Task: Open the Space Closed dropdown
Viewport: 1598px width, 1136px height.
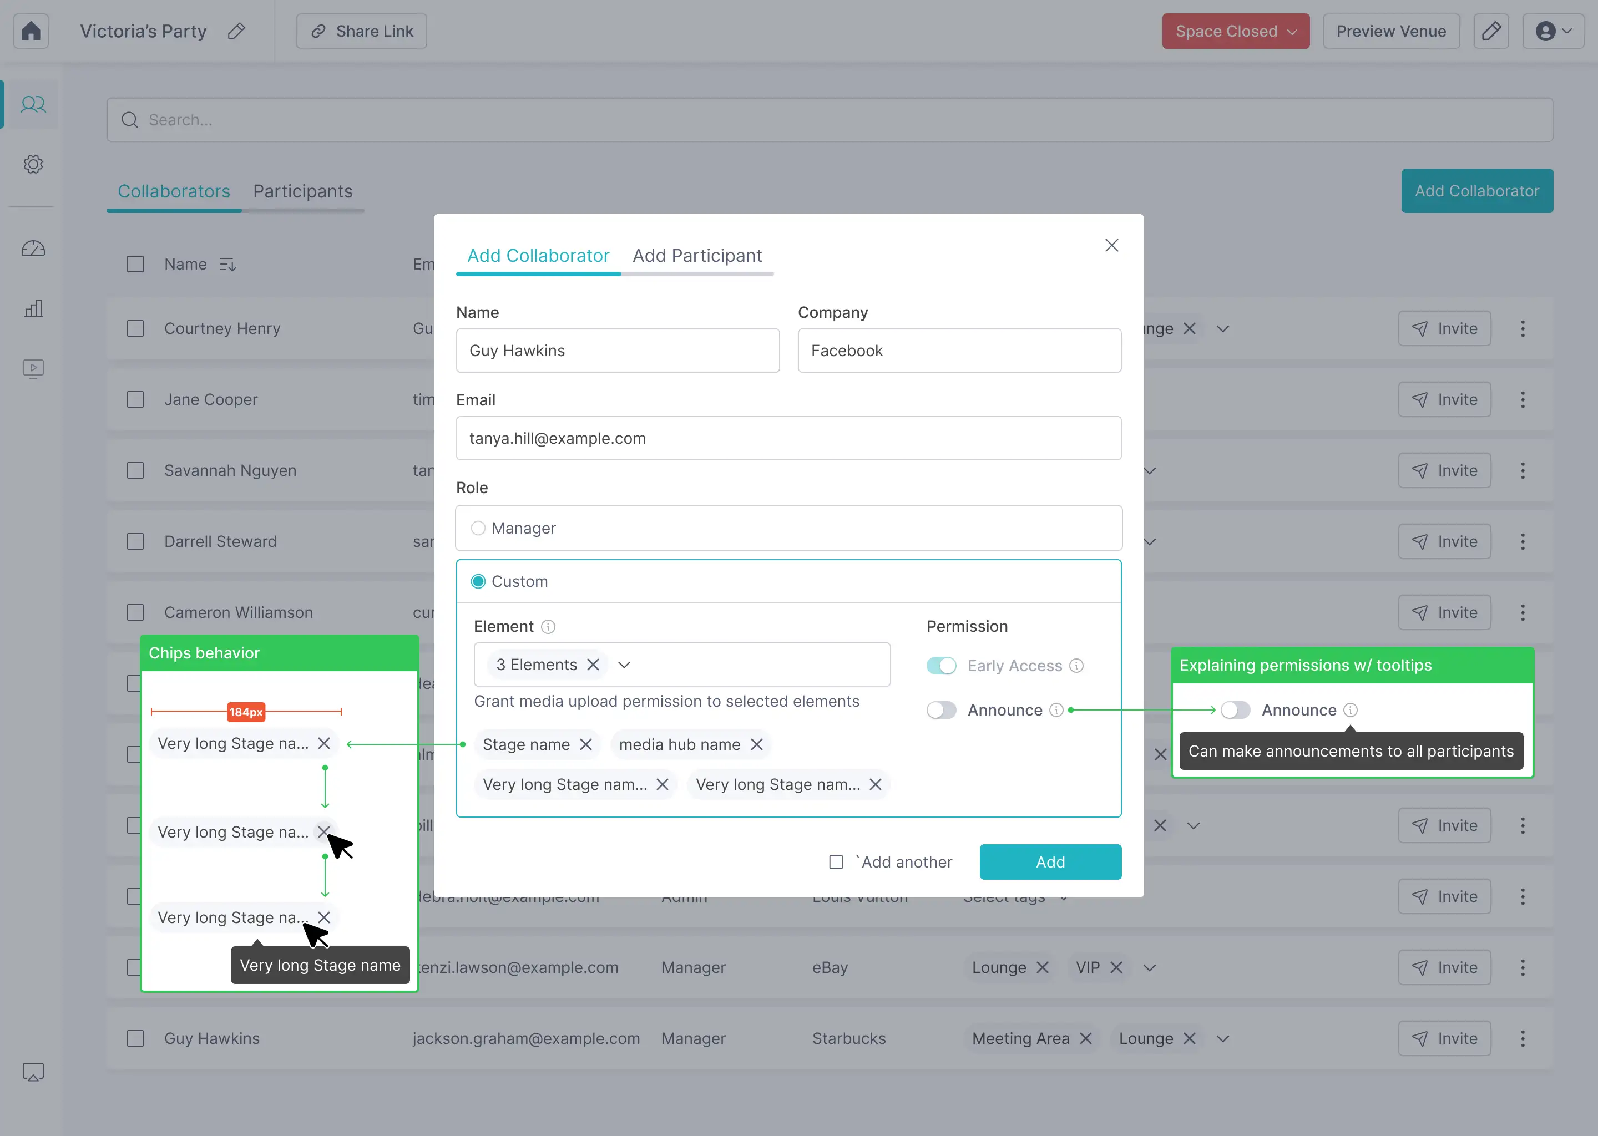Action: click(x=1236, y=31)
